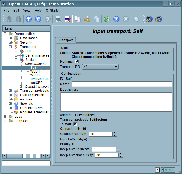This screenshot has height=174, width=182.
Task: Collapse the Demo station tree node
Action: 5,34
